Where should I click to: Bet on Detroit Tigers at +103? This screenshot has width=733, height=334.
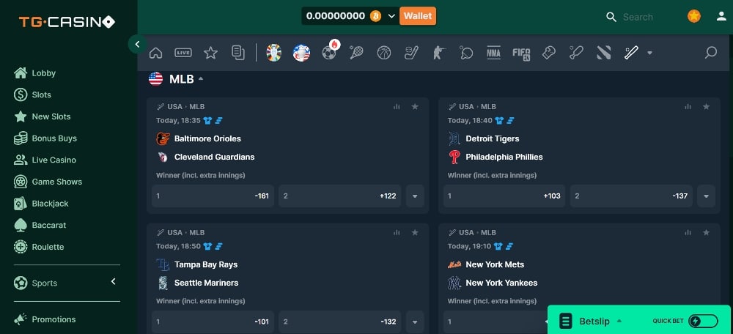(x=504, y=196)
